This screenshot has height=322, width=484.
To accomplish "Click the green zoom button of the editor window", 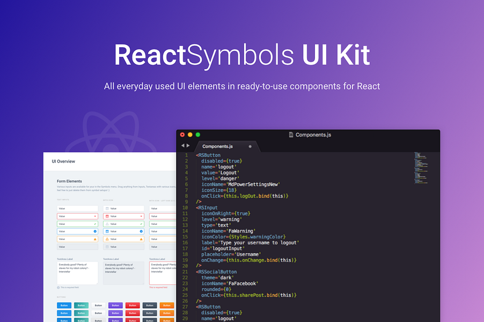I will (198, 135).
